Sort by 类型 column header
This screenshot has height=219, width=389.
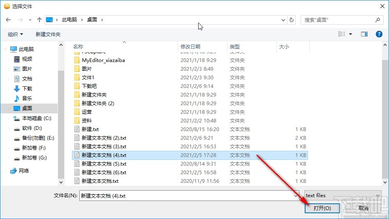tap(235, 46)
